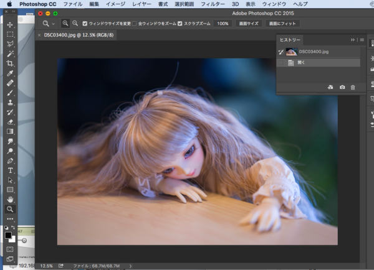Select the Hand tool
Image resolution: width=374 pixels, height=270 pixels.
pos(10,199)
